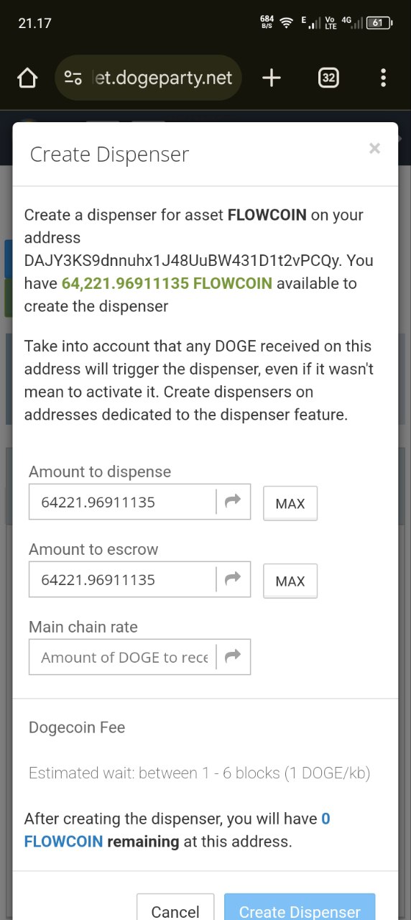Click arrow icon beside Main chain rate
411x920 pixels.
point(233,657)
